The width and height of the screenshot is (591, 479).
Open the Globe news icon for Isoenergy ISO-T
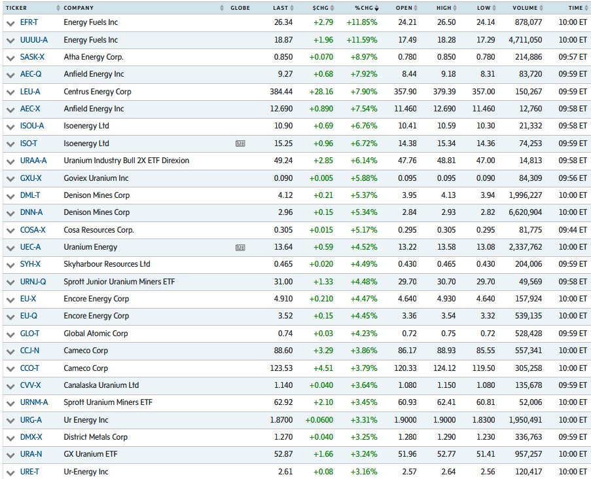point(240,144)
